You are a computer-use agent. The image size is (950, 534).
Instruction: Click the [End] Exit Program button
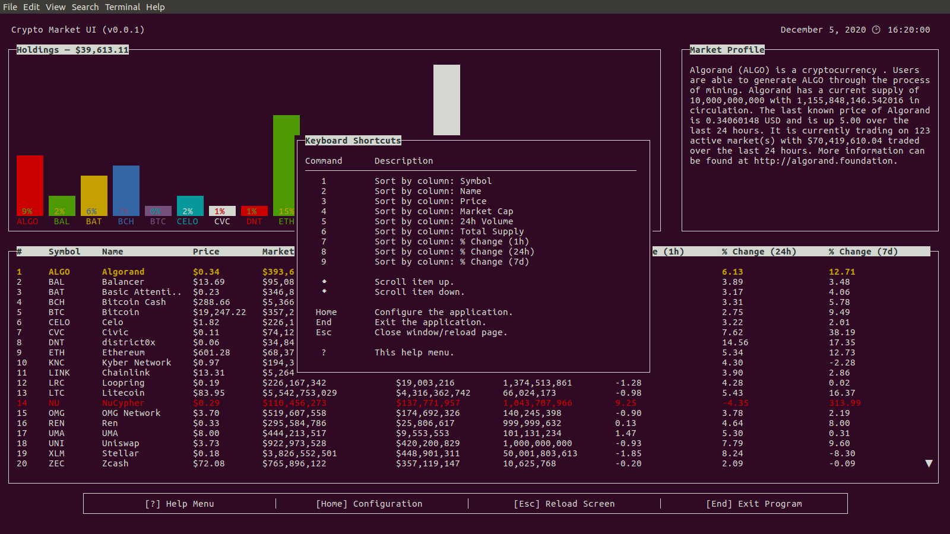754,504
